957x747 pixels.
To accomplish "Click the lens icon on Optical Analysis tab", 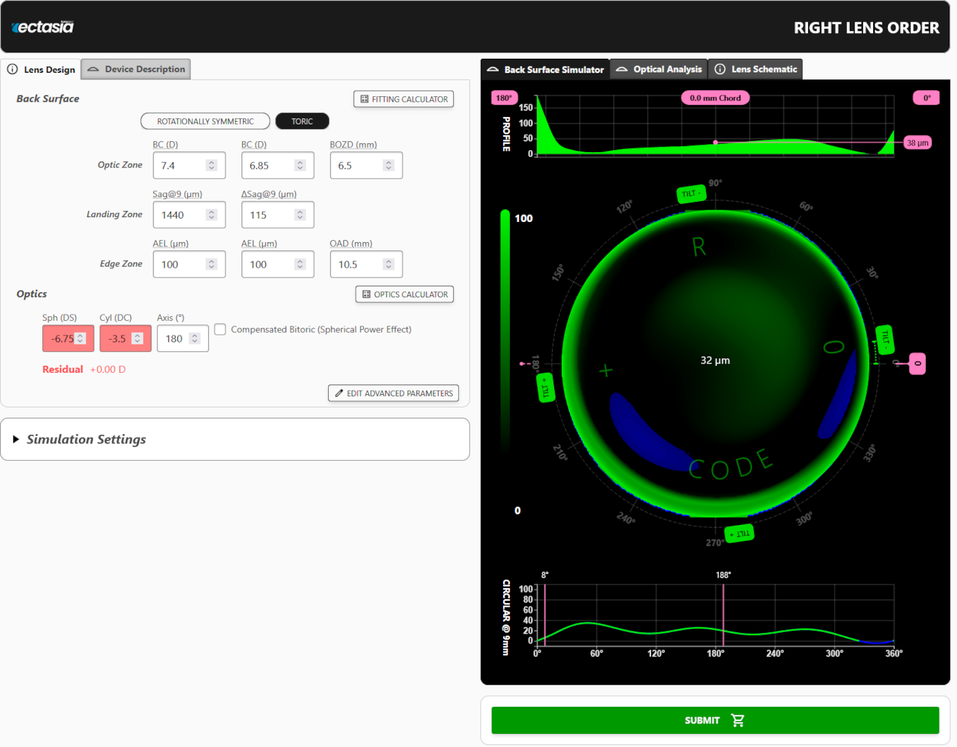I will pos(622,69).
